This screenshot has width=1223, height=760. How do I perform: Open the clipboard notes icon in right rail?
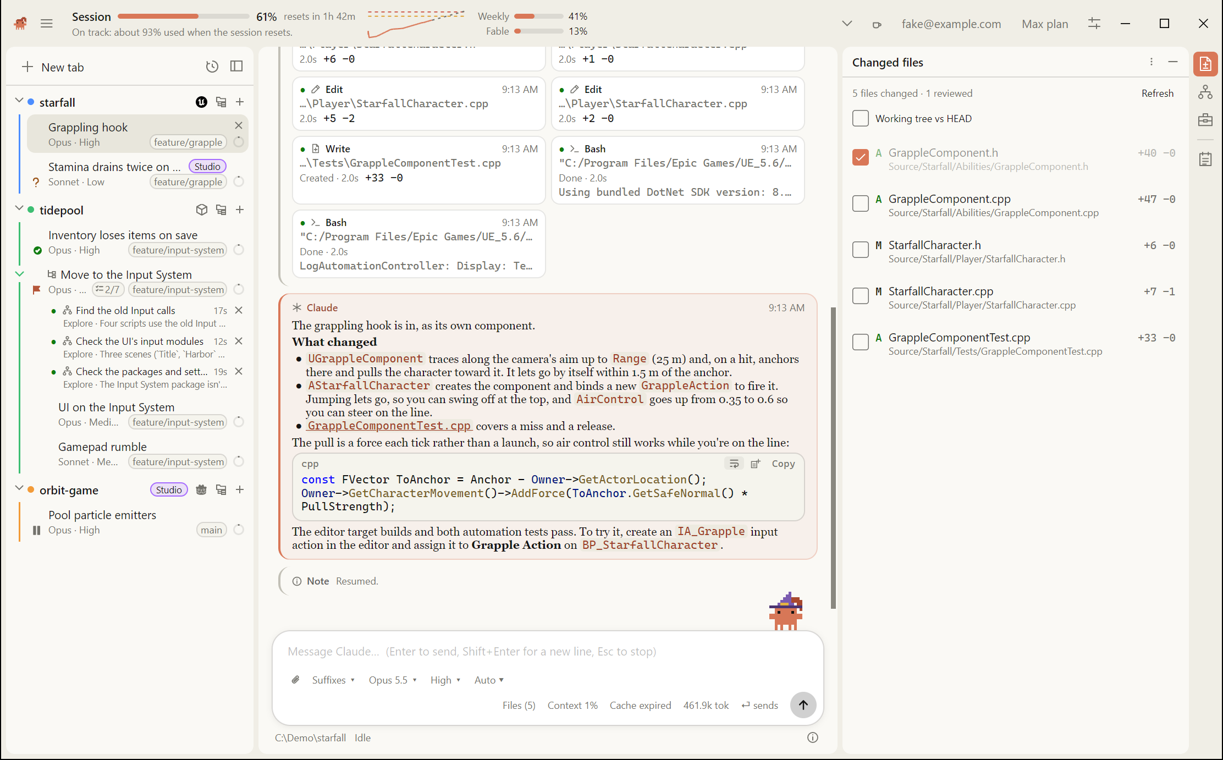[1205, 159]
